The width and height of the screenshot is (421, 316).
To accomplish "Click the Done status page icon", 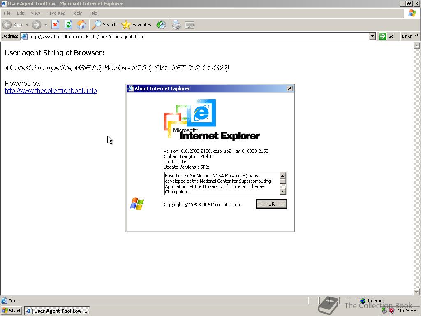I will [x=4, y=301].
